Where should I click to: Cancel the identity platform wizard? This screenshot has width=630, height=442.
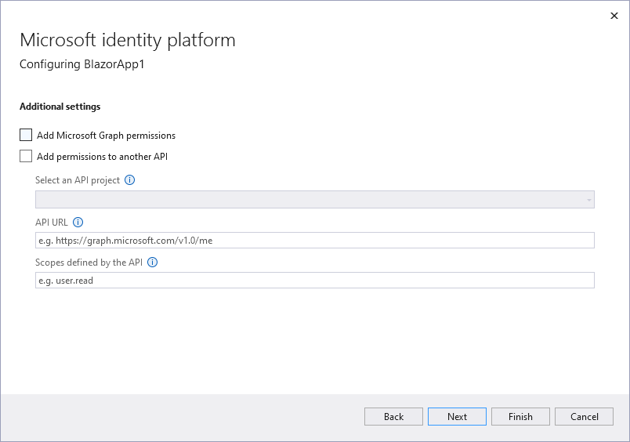[585, 417]
